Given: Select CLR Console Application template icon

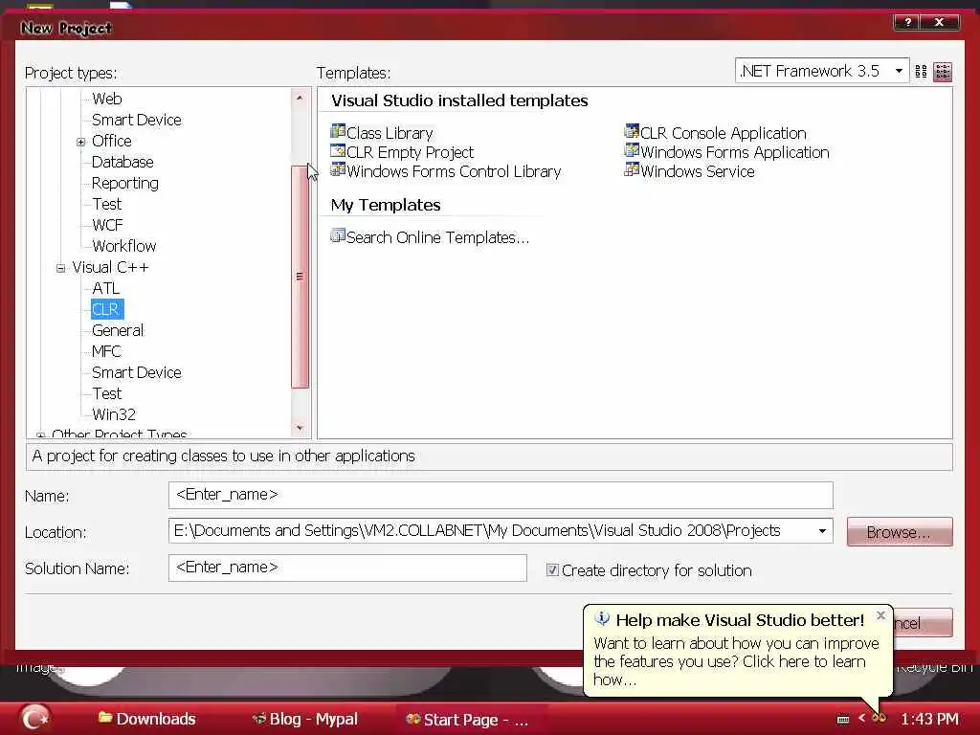Looking at the screenshot, I should 632,131.
